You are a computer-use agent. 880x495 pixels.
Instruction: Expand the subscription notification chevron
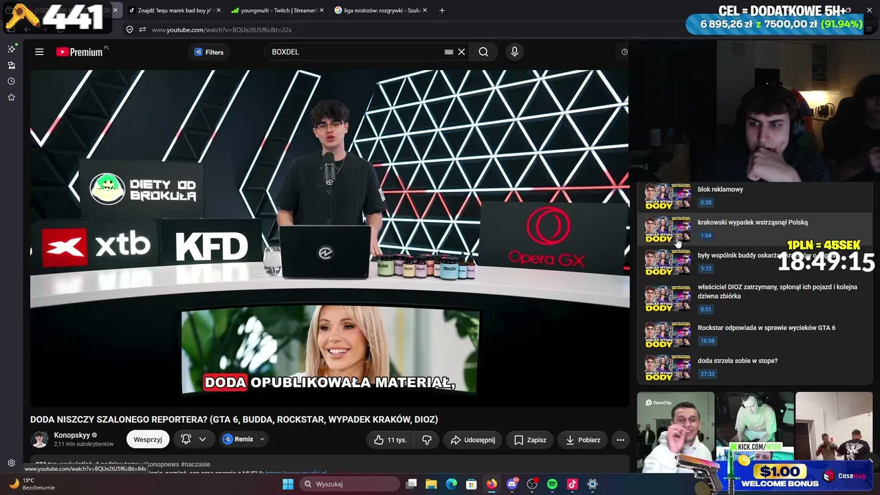202,439
